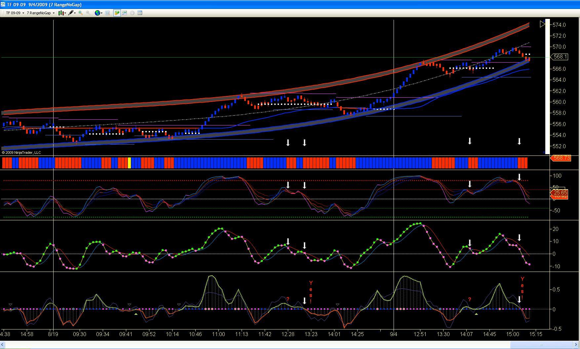
Task: Click the yellow bar in color strip
Action: pos(130,163)
